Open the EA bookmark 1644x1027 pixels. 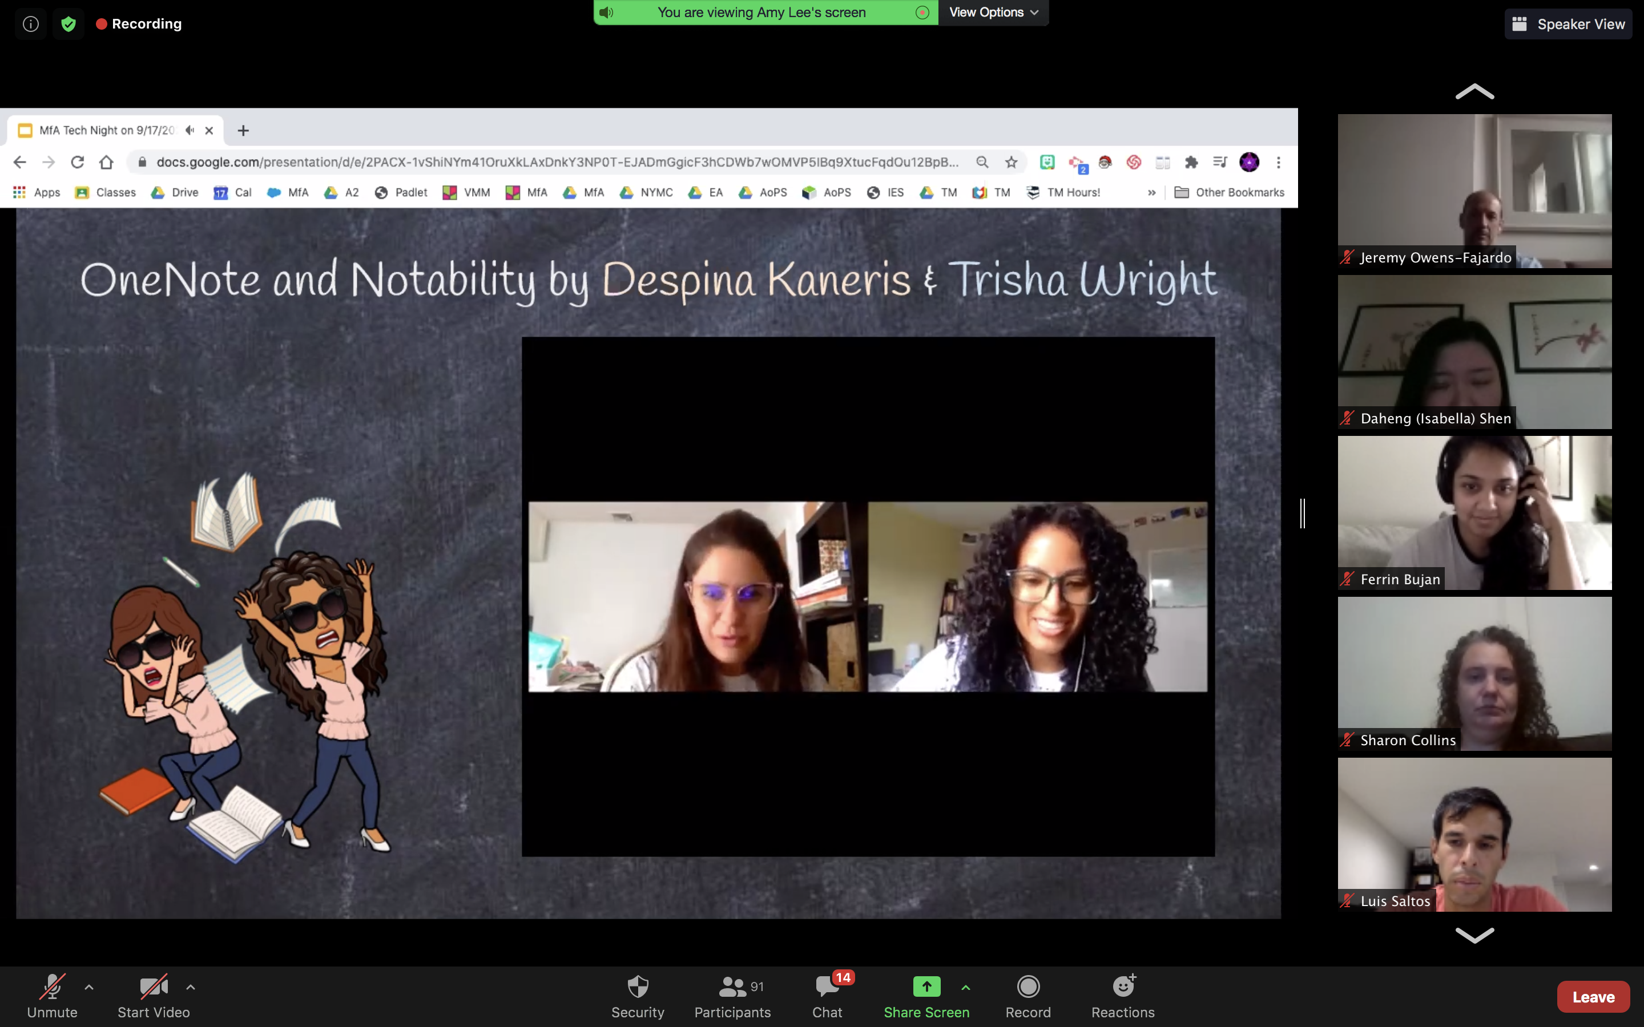click(x=706, y=193)
